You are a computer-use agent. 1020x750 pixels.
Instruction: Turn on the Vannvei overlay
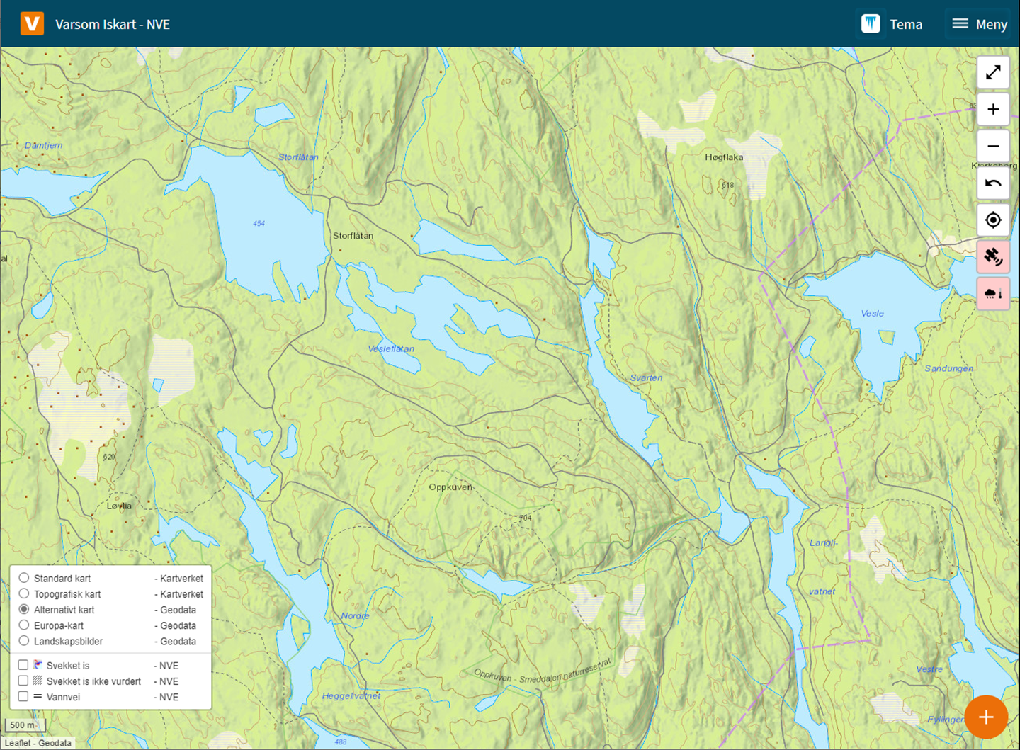[23, 696]
